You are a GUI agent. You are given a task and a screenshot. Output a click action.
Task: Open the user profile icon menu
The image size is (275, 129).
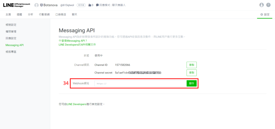262,5
